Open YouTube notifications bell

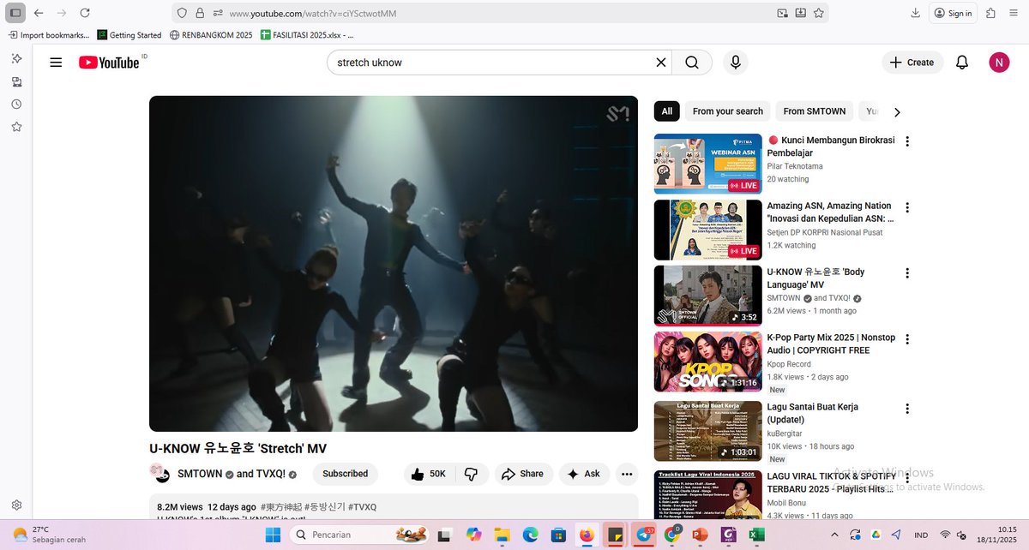962,63
